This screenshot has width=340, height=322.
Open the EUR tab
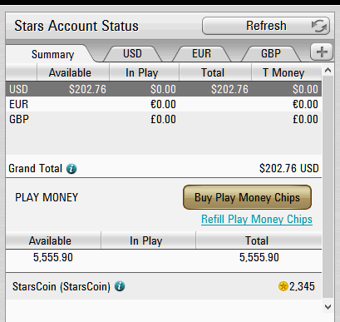coord(201,53)
